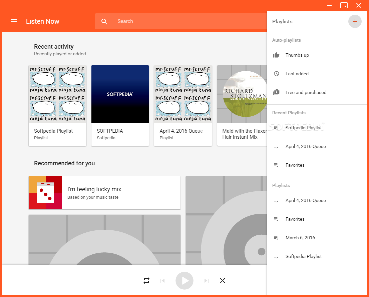
Task: Open April 4, 2016 Queue card artwork
Action: coord(183,94)
